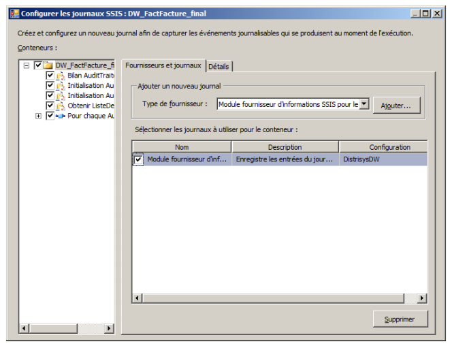
Task: Uncheck the Module fournisseur journal row checkbox
Action: pyautogui.click(x=138, y=159)
